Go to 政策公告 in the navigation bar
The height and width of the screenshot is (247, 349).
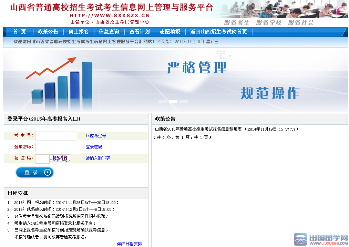pos(48,32)
